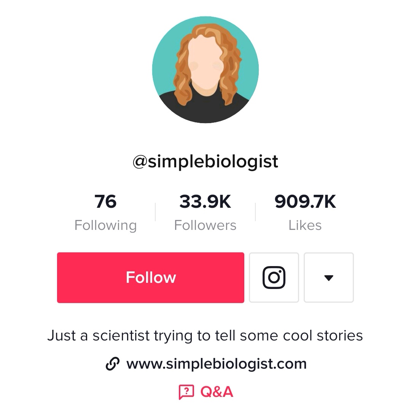Click the camera outline on the Instagram badge

click(x=274, y=277)
